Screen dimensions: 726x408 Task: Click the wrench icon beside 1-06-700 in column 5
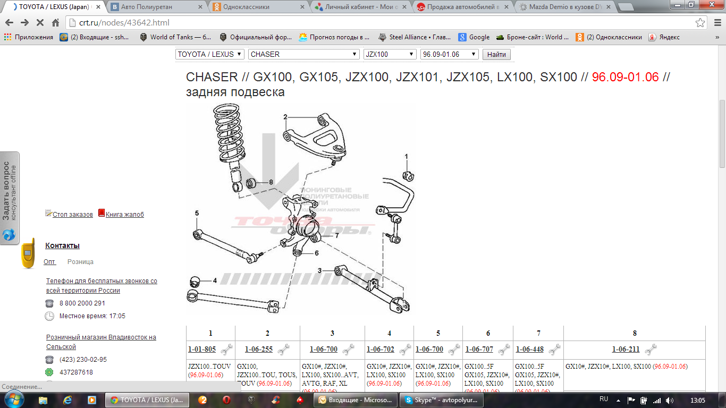click(x=454, y=349)
